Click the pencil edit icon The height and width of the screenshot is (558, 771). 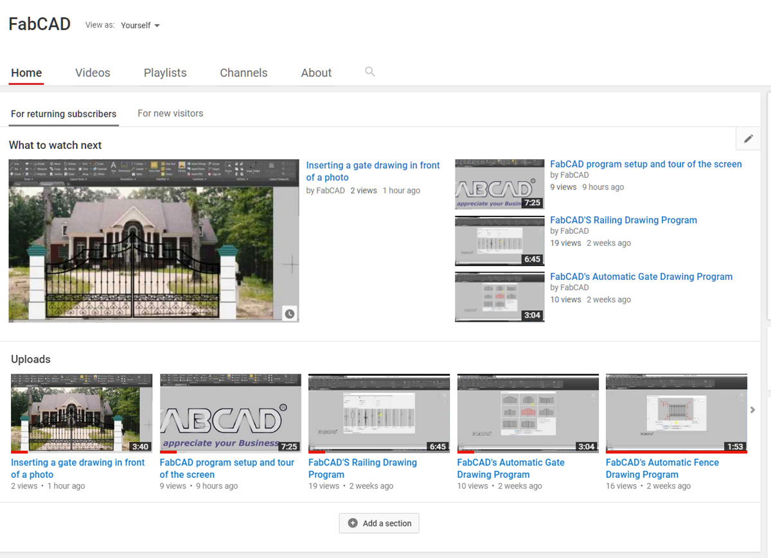pyautogui.click(x=748, y=139)
